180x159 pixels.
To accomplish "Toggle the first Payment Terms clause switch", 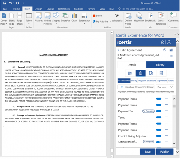I will [159, 99].
